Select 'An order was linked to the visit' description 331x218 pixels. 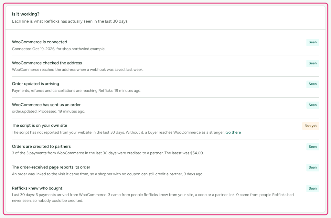pos(108,174)
